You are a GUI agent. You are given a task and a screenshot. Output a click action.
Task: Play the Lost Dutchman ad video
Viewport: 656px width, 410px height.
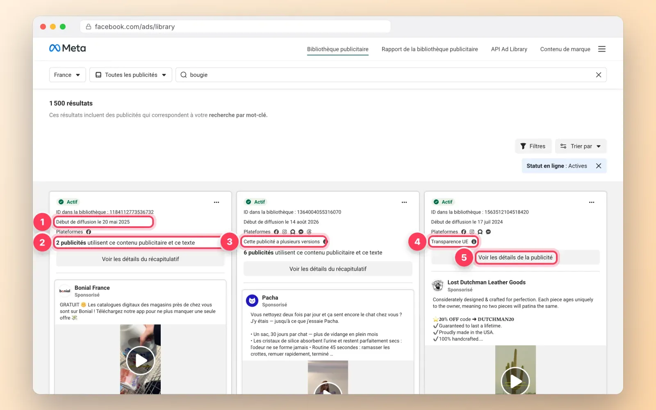515,381
